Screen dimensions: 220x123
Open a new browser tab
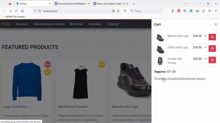134,4
